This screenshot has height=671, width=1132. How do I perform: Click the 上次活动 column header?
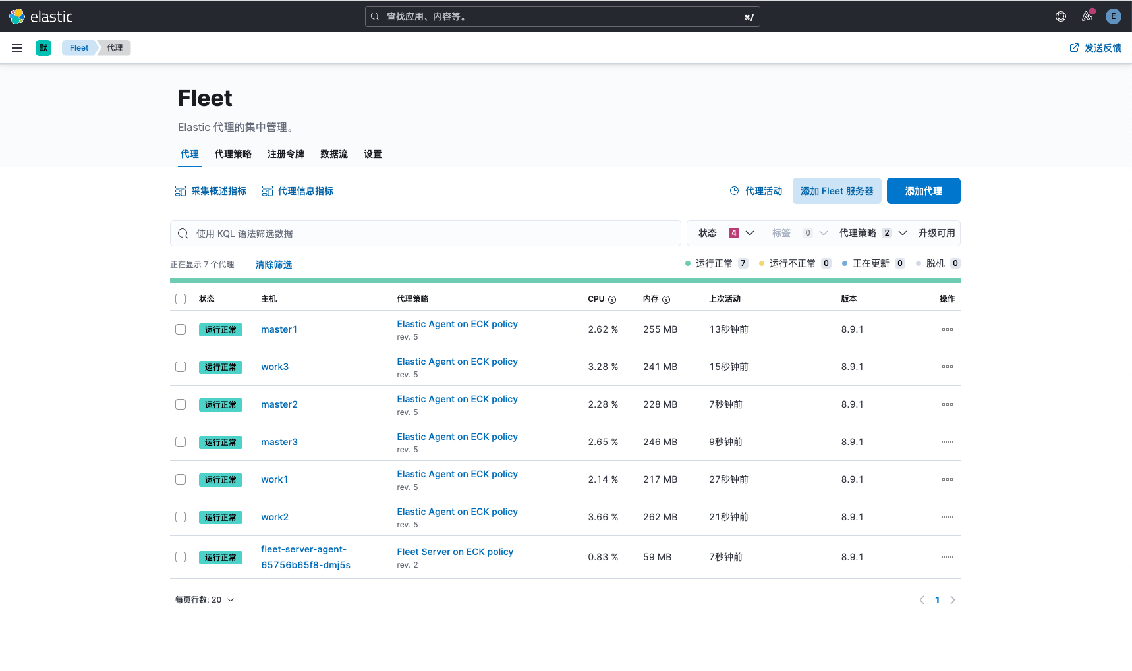pyautogui.click(x=725, y=299)
